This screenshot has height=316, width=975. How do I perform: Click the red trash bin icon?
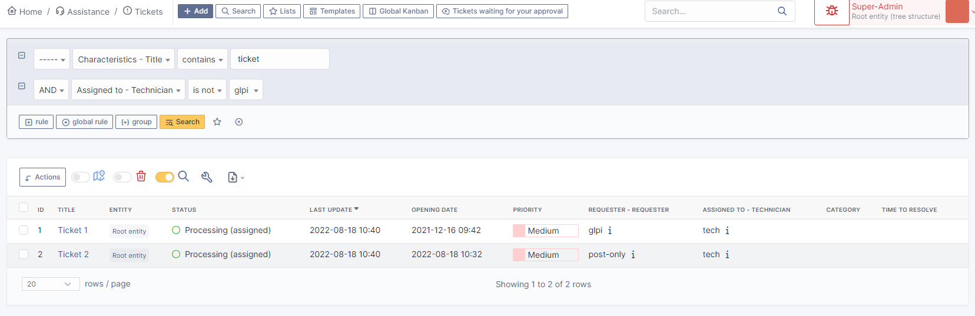[141, 176]
